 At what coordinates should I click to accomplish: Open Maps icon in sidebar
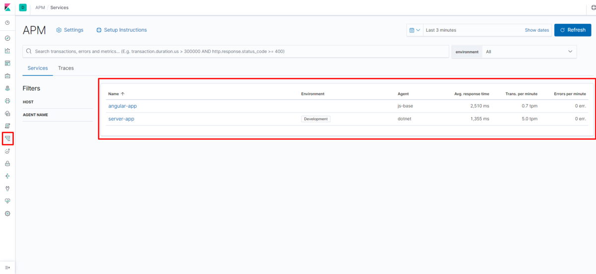point(7,88)
